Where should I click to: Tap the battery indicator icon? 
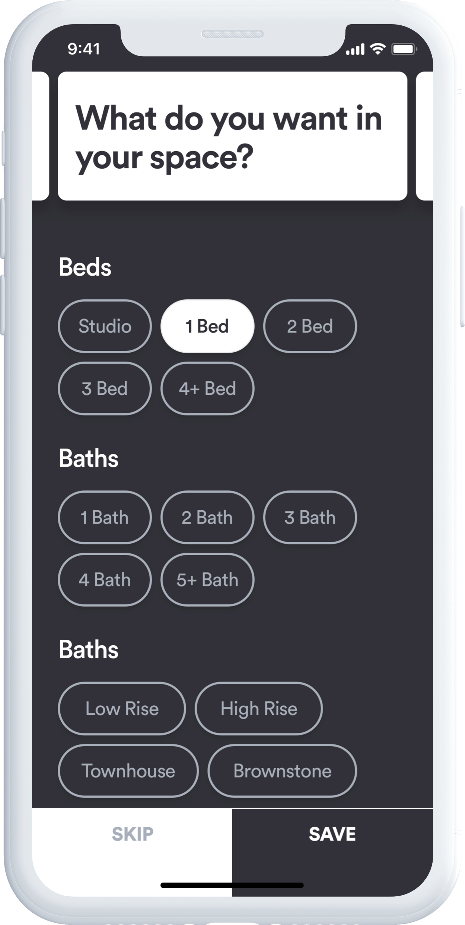point(404,49)
